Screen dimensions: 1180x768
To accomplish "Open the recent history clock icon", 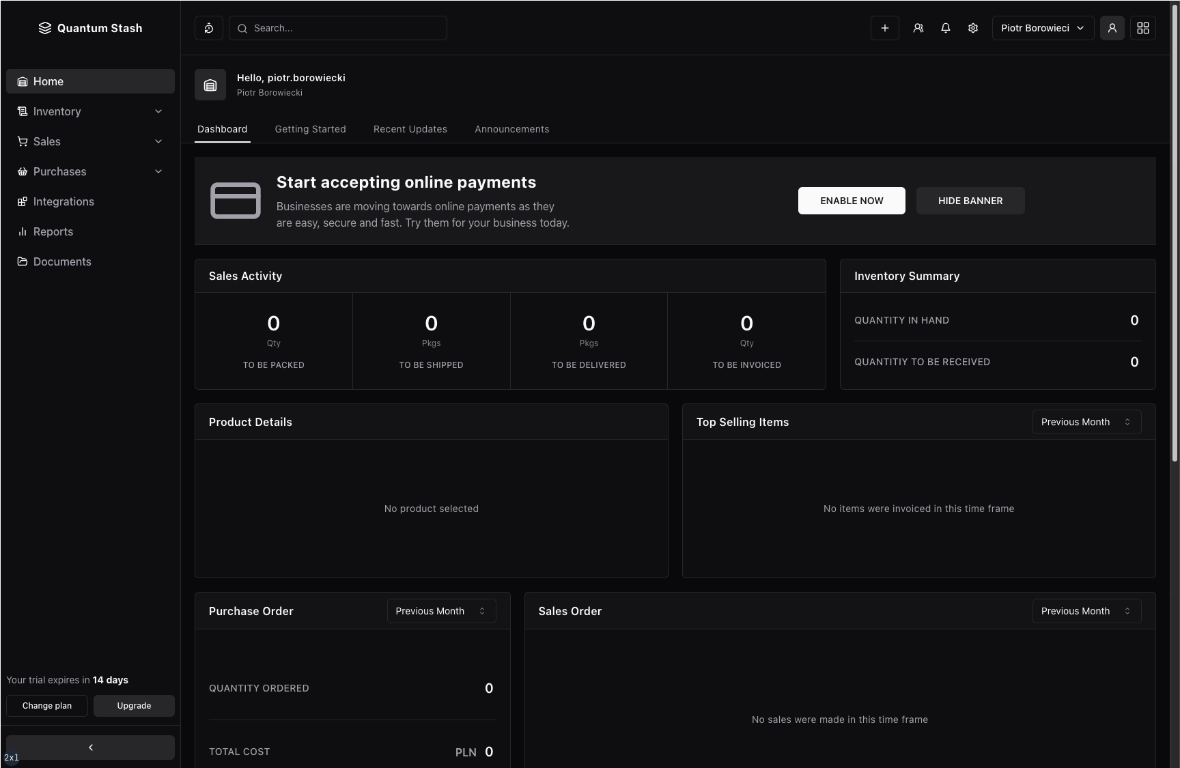I will coord(209,28).
